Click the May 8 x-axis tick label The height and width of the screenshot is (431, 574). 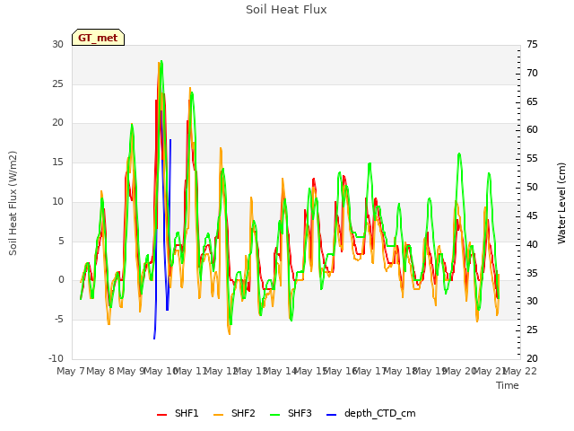[x=100, y=371]
